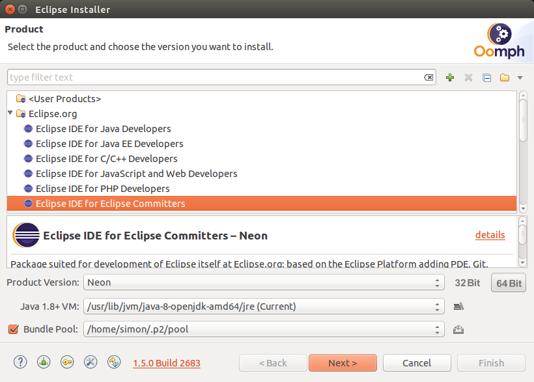Click the manage bundle pools icon
Image resolution: width=534 pixels, height=382 pixels.
coord(458,329)
